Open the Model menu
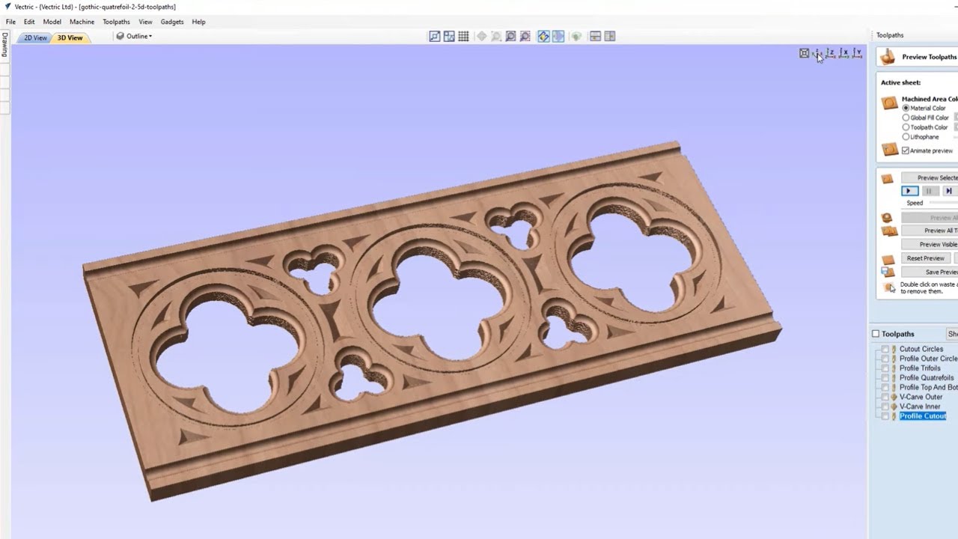Viewport: 958px width, 539px height. [52, 22]
